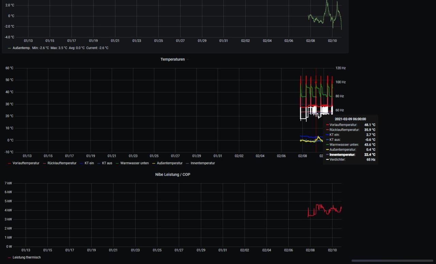The image size is (436, 264).
Task: Click the Warmwasser unten legend entry
Action: (134, 163)
